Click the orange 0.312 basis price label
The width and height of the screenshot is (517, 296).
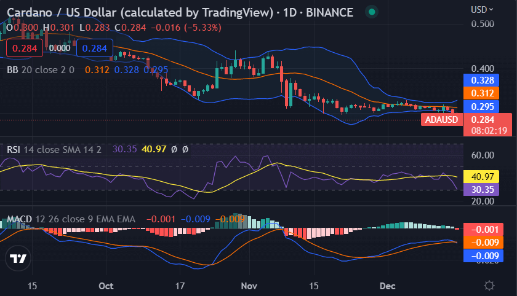coord(481,93)
